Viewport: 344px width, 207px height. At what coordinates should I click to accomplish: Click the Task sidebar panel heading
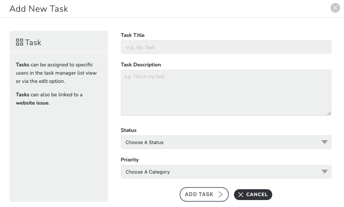point(29,43)
